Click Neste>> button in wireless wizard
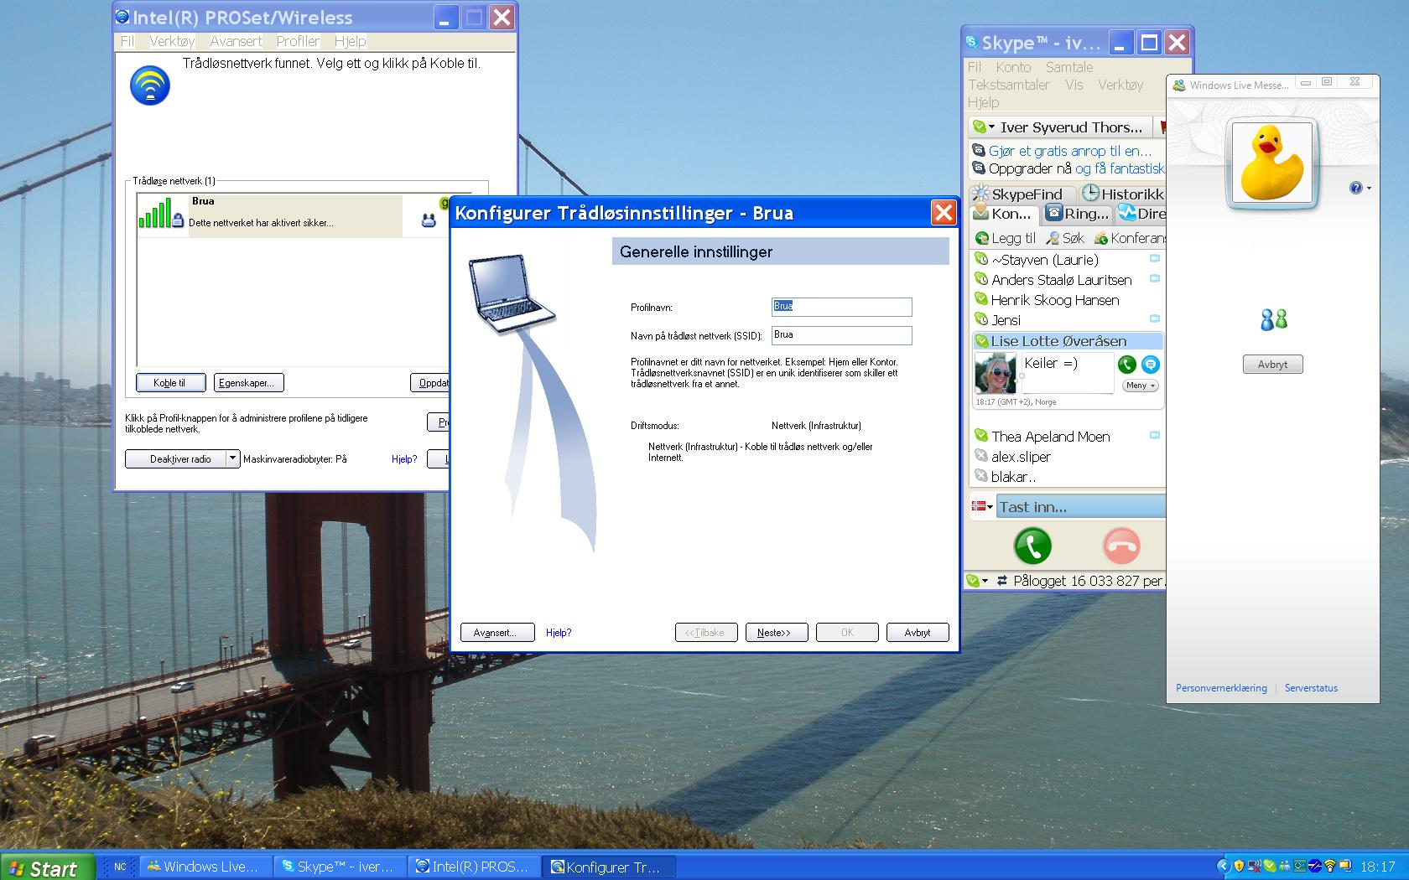 [x=777, y=632]
